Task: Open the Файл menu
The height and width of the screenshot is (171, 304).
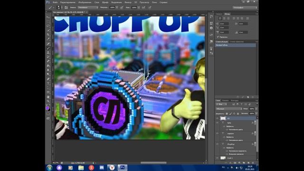Action: pos(55,2)
